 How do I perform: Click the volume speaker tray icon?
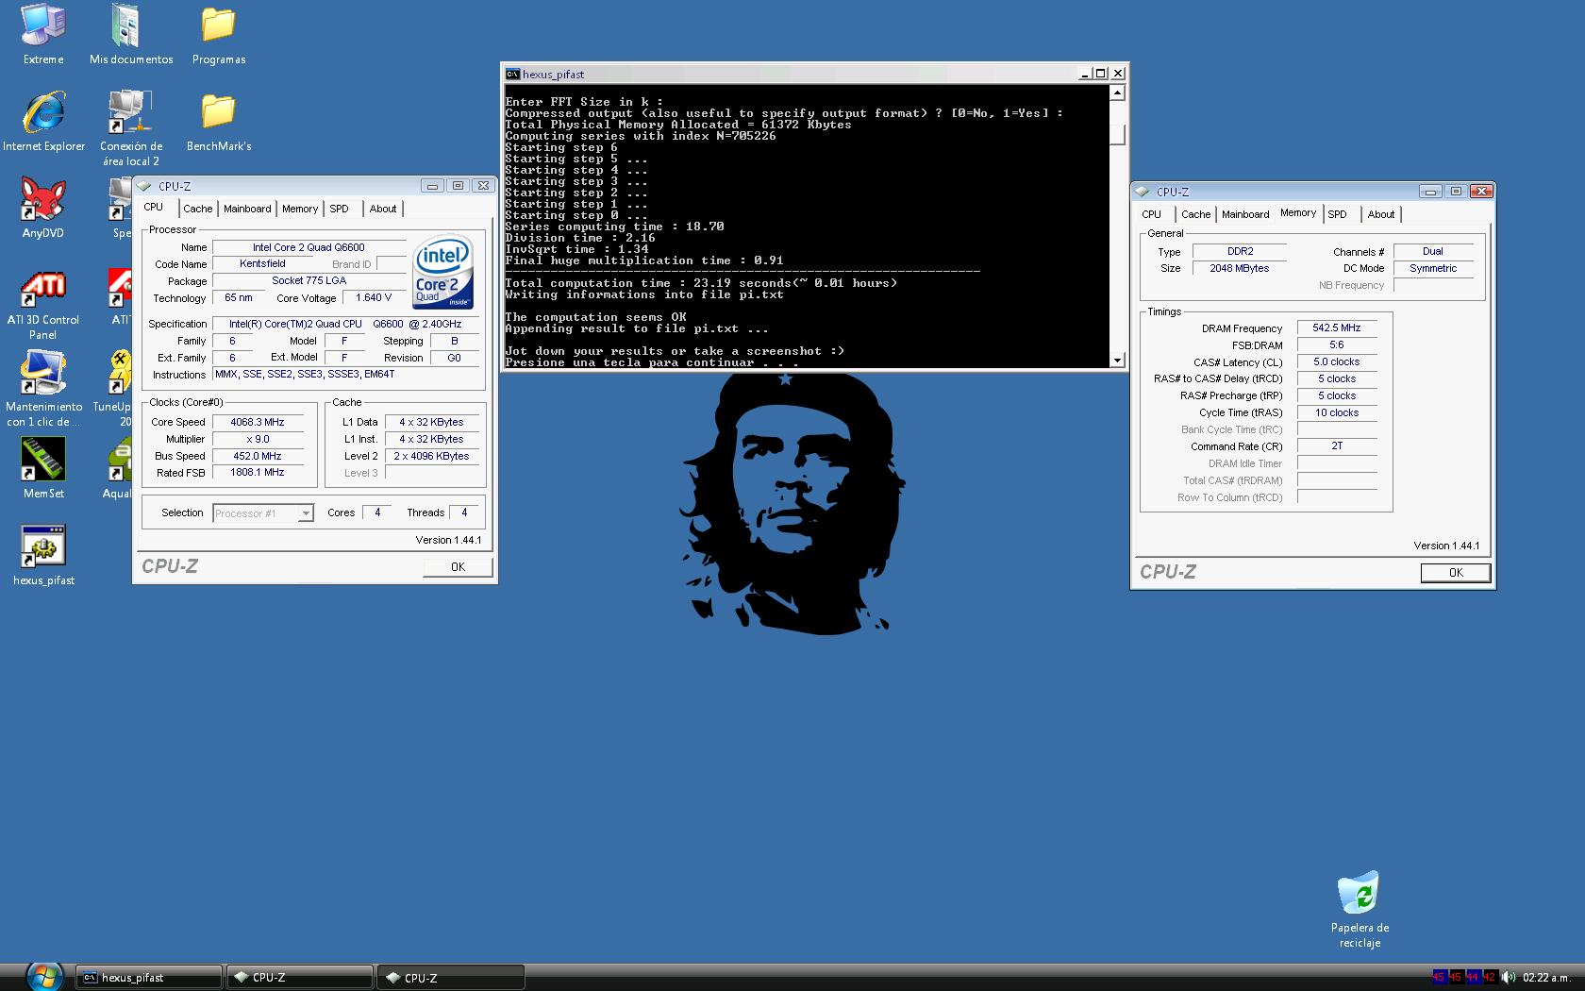(1509, 977)
